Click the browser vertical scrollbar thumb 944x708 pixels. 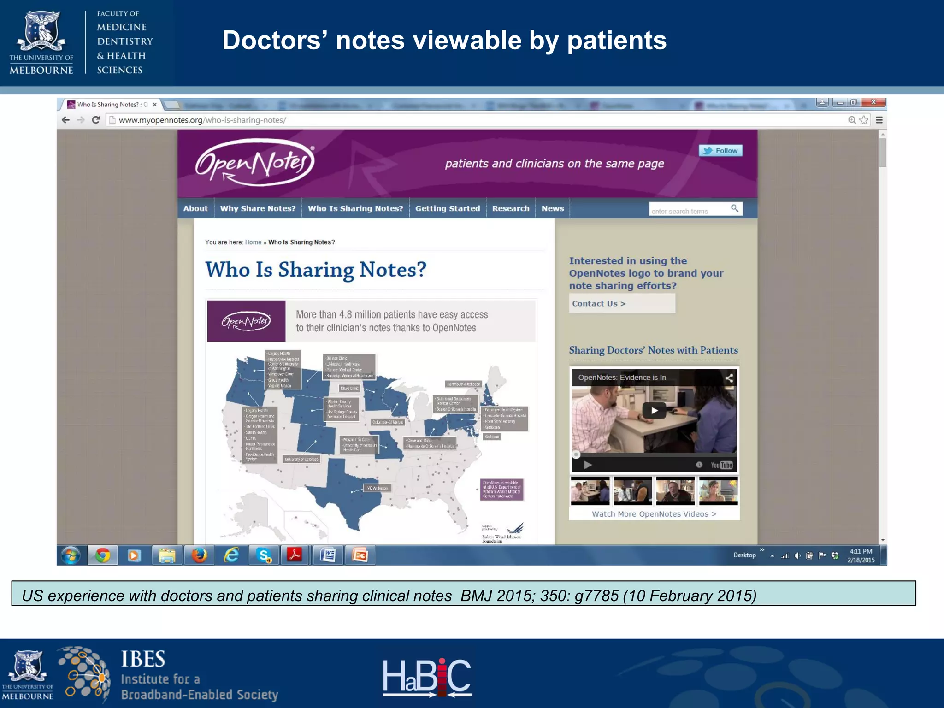[883, 153]
